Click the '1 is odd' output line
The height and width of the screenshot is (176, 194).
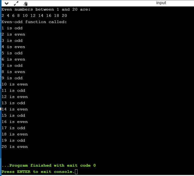pyautogui.click(x=12, y=28)
